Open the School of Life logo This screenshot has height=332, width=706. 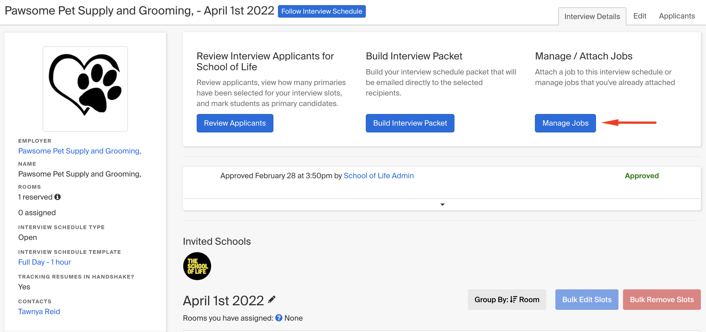[197, 266]
